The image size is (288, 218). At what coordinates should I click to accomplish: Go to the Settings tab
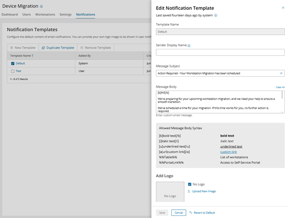coord(66,15)
